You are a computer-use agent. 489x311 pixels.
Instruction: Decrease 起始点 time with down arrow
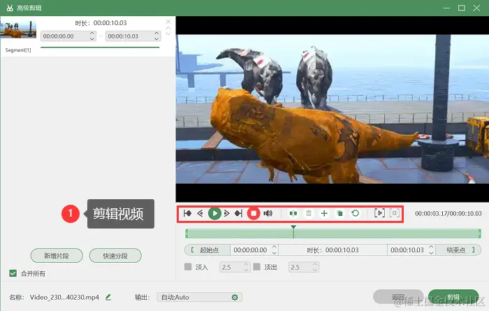click(x=274, y=253)
